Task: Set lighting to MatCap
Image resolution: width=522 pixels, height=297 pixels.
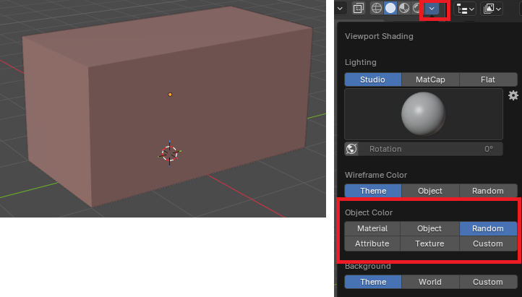Action: pyautogui.click(x=430, y=79)
